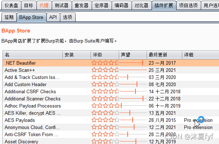
Task: Open the 延期 sub-tab
Action: click(9, 17)
